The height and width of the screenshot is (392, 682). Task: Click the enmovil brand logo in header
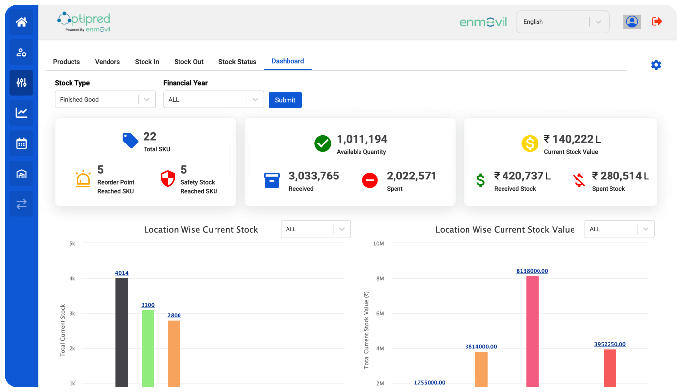pyautogui.click(x=483, y=22)
